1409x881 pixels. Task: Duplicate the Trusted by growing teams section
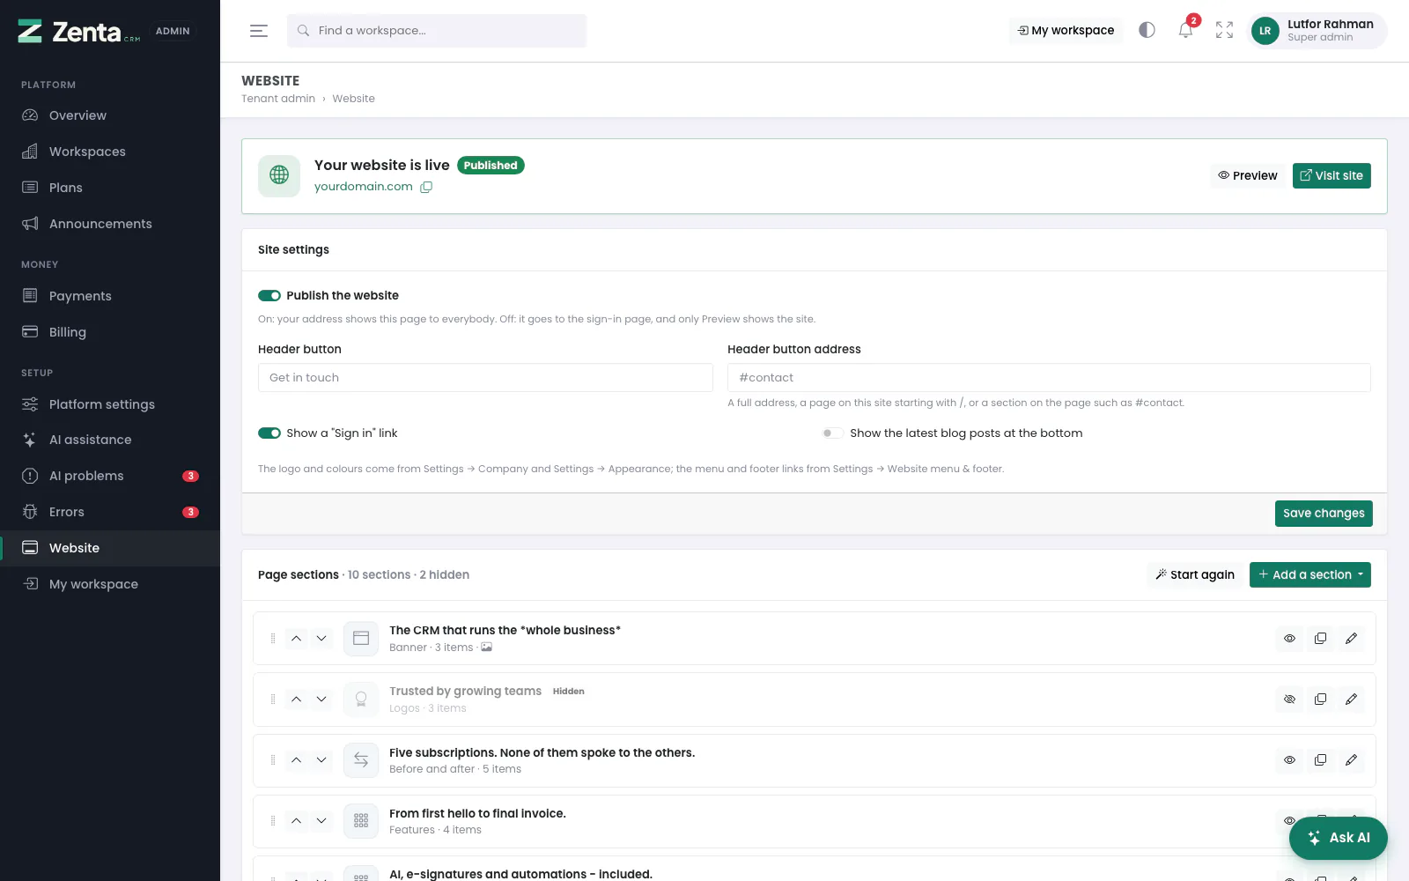tap(1320, 700)
